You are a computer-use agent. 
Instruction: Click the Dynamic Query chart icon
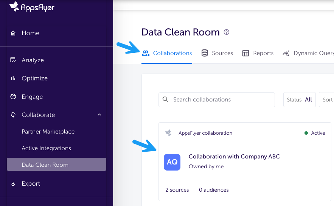(286, 53)
